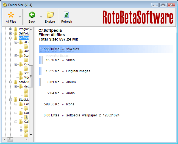The image size is (178, 144).
Task: Click the tree horizontal scrollbar thumb
Action: click(x=10, y=139)
